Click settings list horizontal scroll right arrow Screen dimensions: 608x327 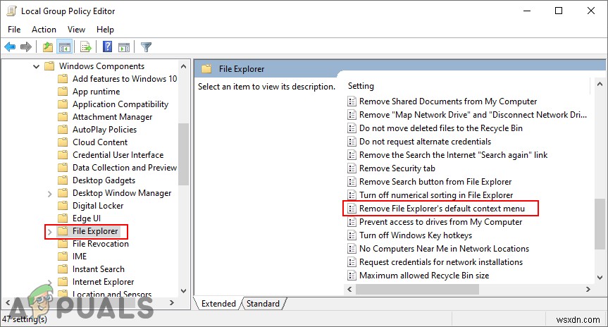point(588,290)
